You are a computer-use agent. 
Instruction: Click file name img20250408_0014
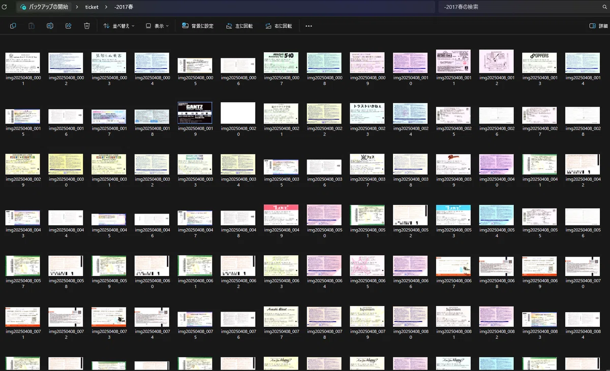click(583, 80)
